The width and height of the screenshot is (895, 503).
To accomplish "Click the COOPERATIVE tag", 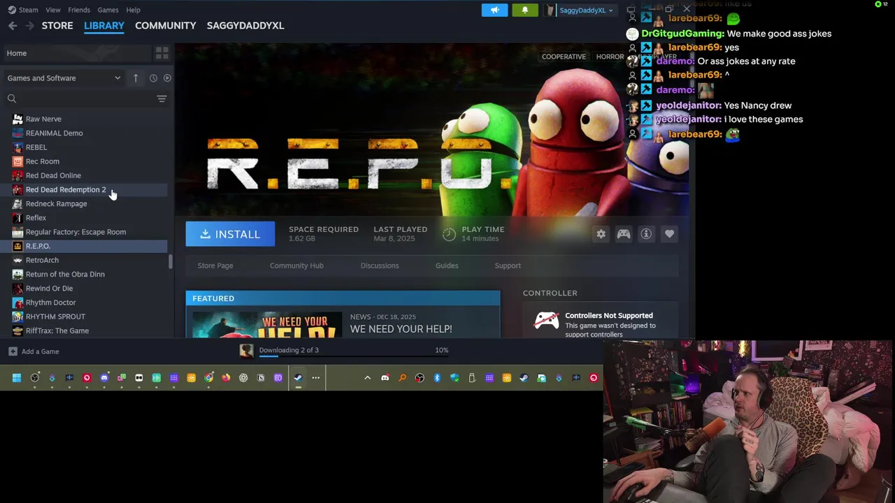I will [x=564, y=57].
